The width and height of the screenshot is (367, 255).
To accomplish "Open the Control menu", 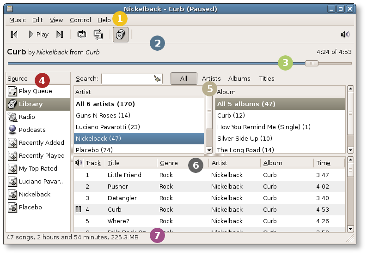I will [80, 20].
